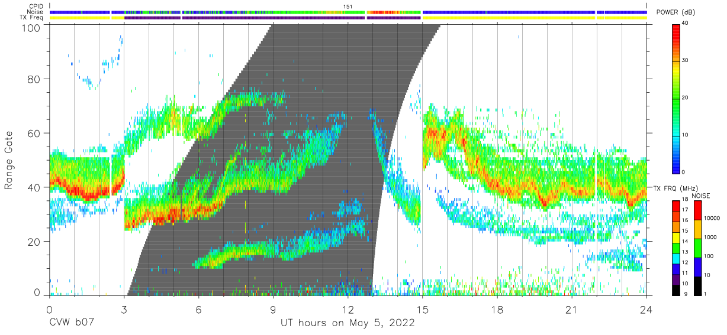Screen dimensions: 727x335
Task: Click noise scale value '1000'
Action: (x=712, y=237)
